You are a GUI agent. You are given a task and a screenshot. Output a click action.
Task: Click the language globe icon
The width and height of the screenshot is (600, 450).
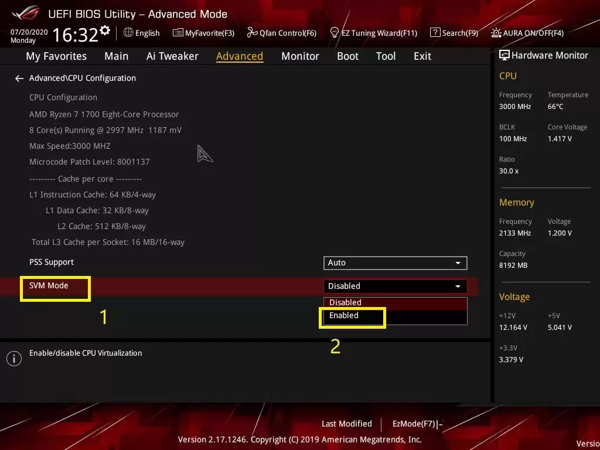pos(128,33)
